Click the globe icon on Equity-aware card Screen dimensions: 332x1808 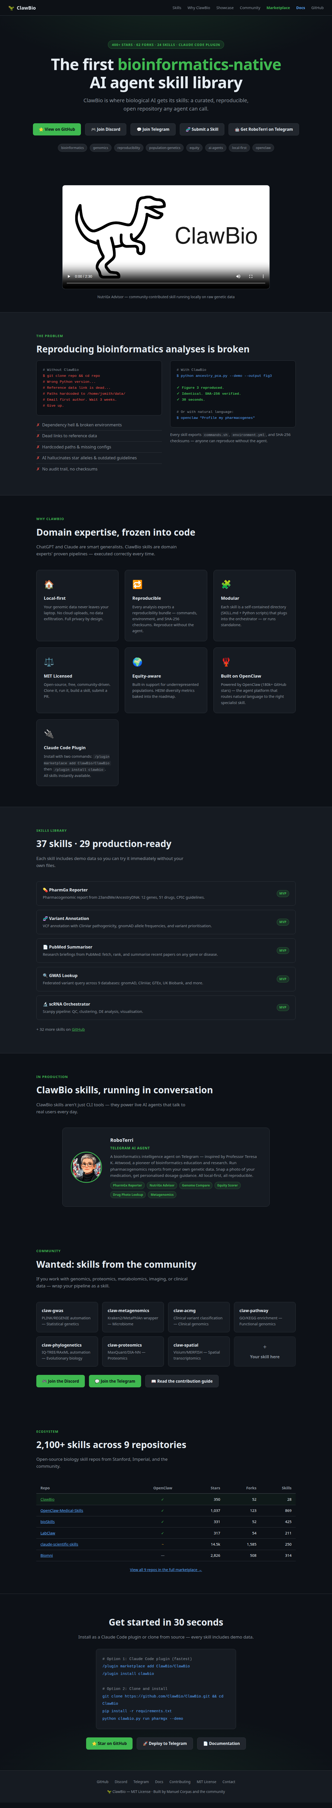(137, 662)
